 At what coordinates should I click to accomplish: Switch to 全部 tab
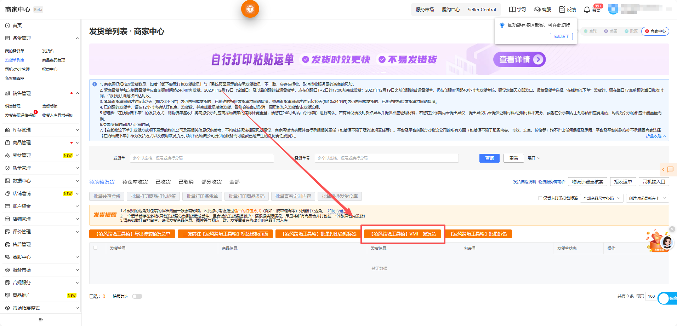click(x=235, y=182)
